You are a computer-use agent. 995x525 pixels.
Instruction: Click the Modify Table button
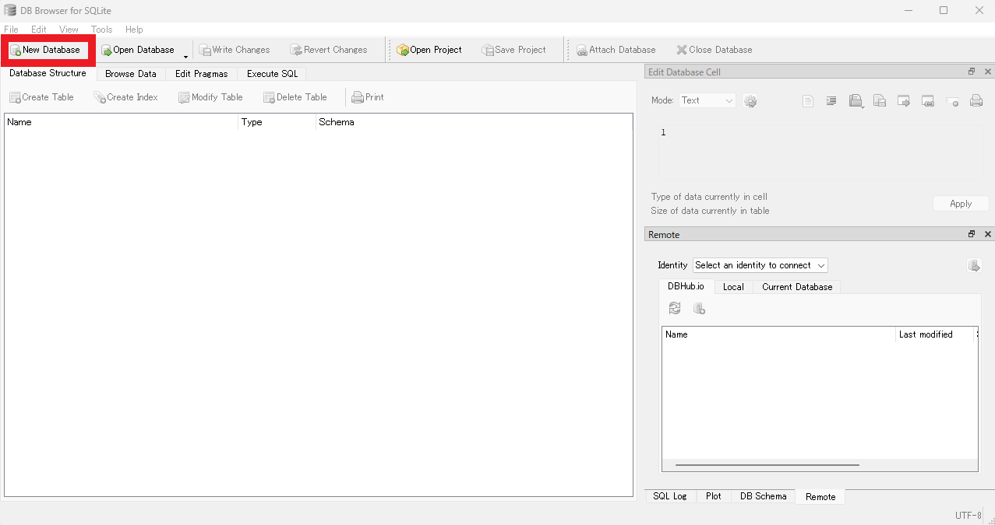pyautogui.click(x=211, y=97)
